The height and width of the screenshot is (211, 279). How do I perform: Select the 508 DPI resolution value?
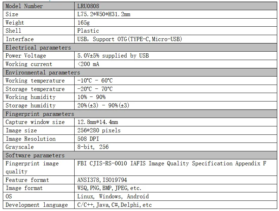coord(88,139)
